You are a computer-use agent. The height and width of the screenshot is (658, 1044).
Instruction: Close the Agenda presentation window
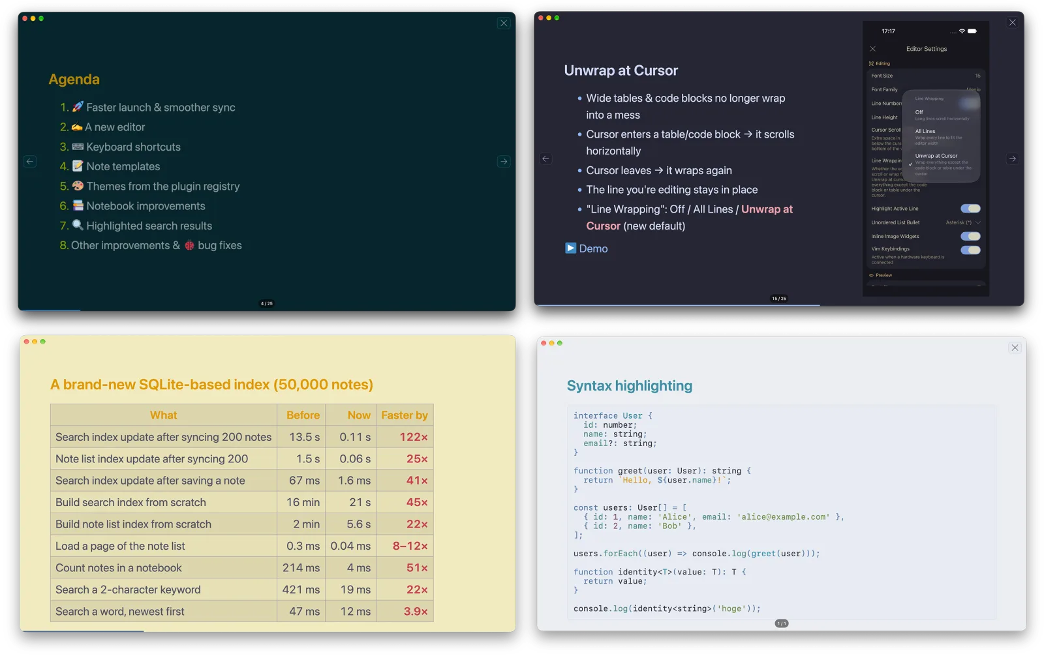[x=504, y=23]
